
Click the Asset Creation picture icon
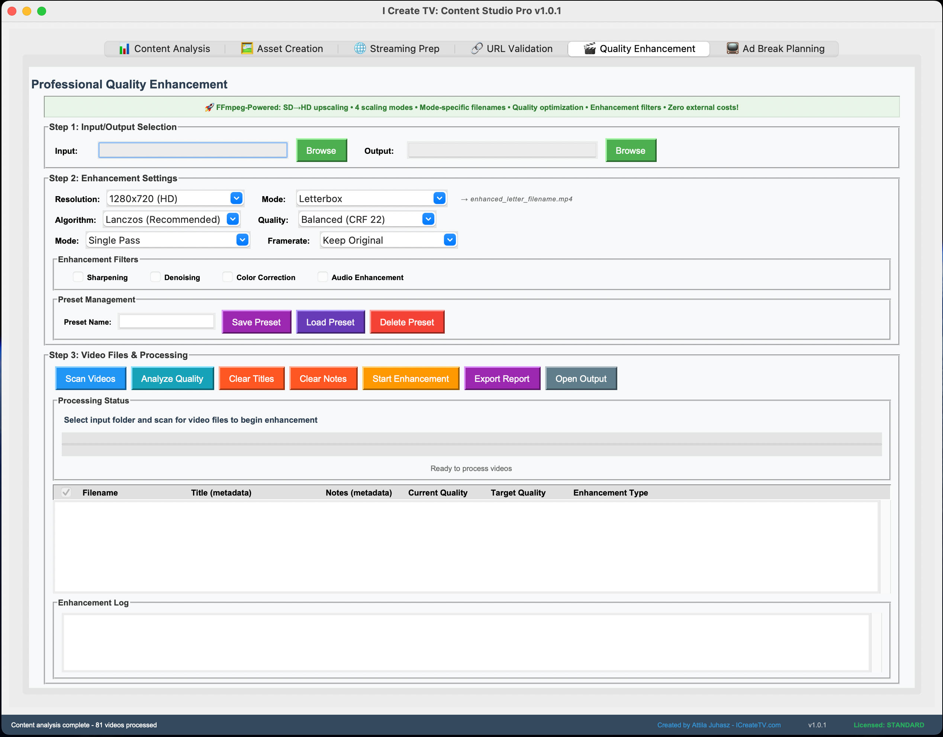click(x=247, y=48)
